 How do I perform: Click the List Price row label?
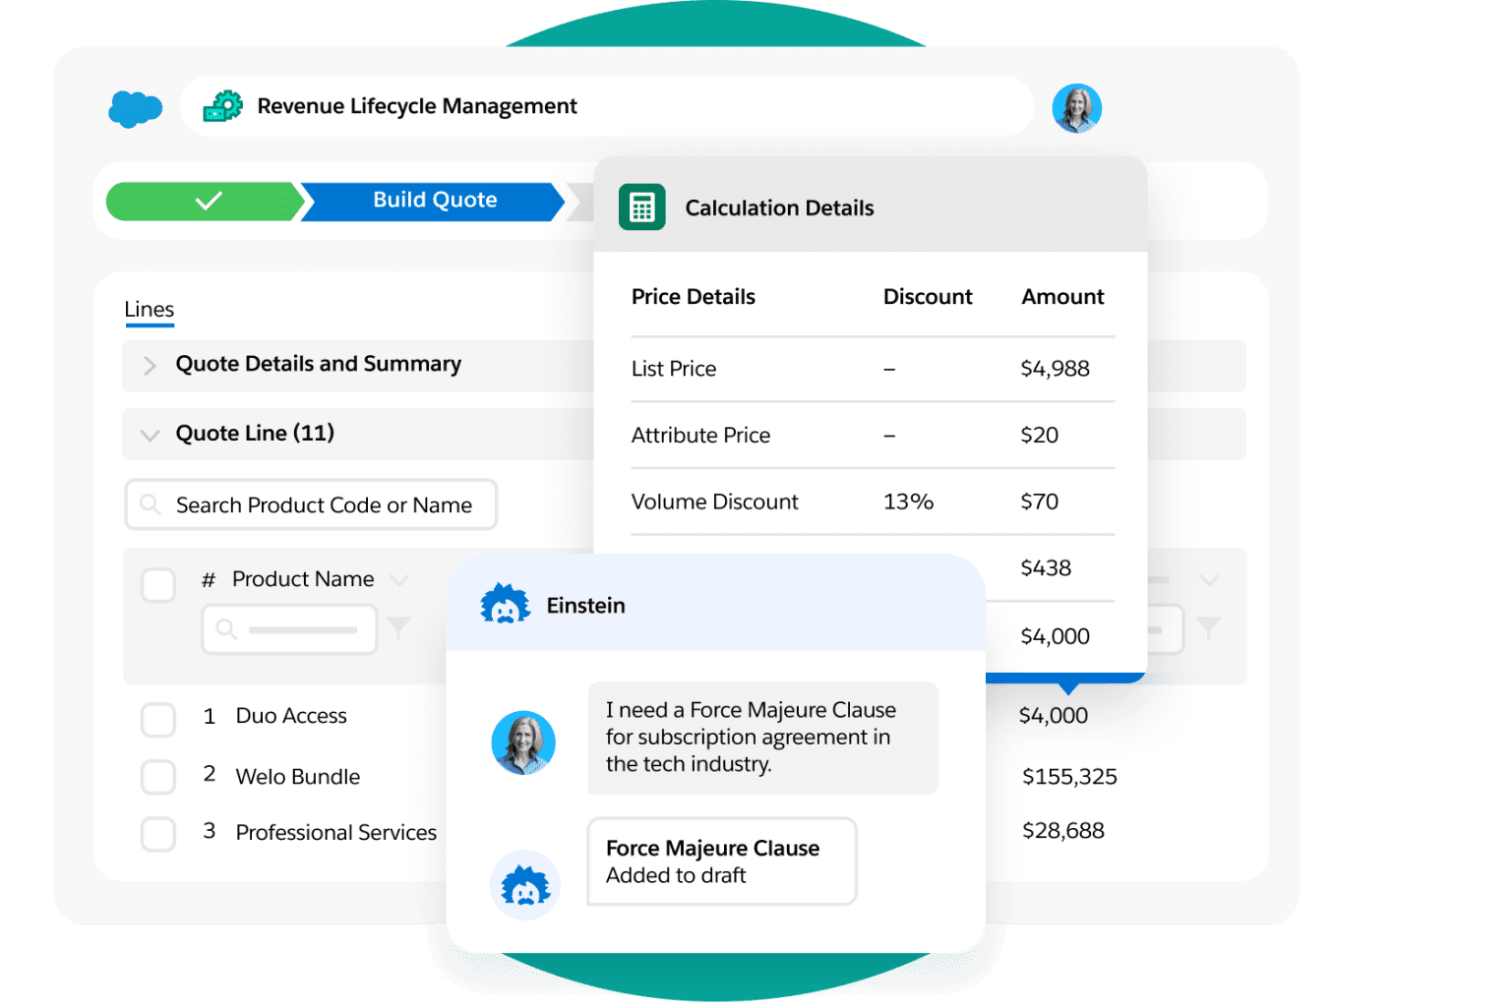(x=674, y=369)
